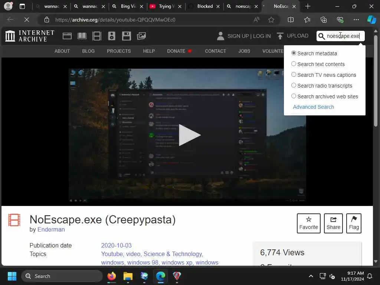Click the Share button

click(x=333, y=223)
